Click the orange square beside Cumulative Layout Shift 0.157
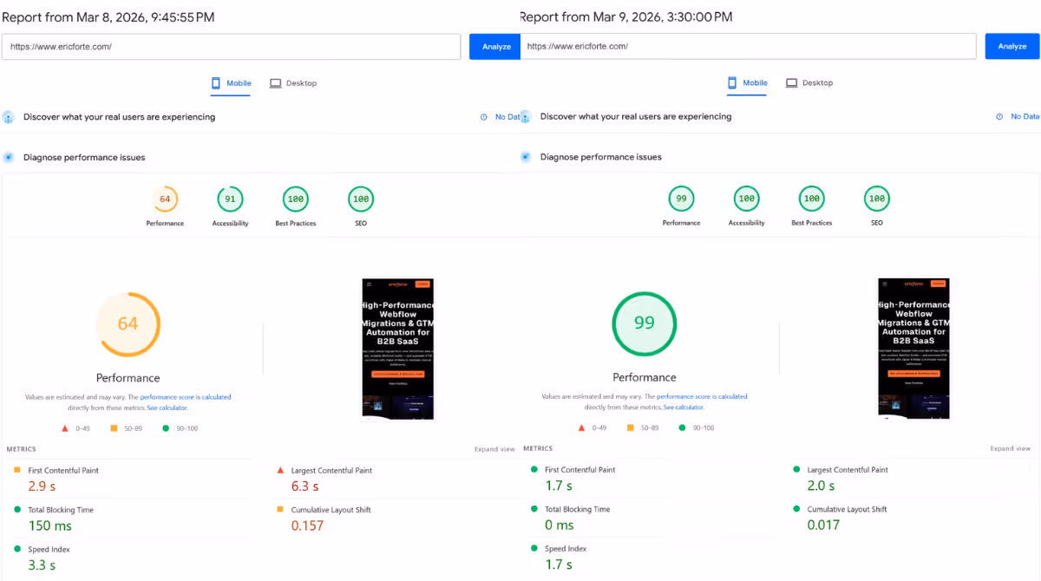 pyautogui.click(x=280, y=510)
